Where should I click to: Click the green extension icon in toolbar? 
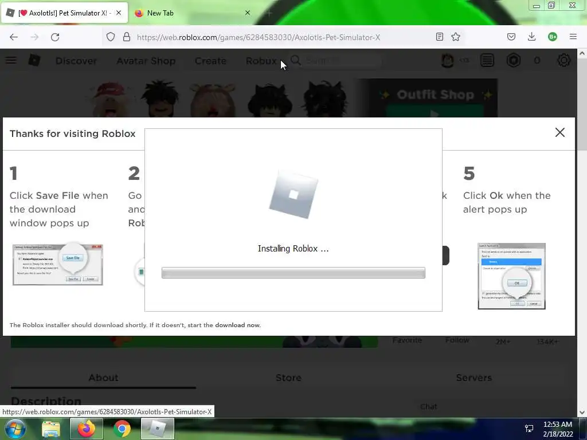point(552,37)
